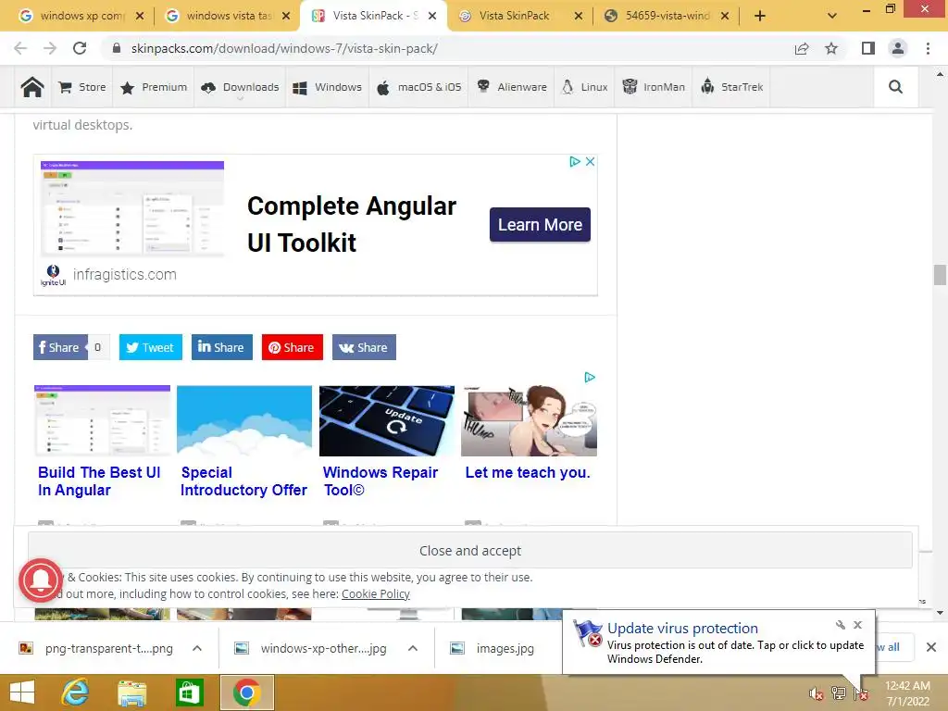Viewport: 948px width, 711px height.
Task: Click Learn More on the Angular ad
Action: click(540, 225)
